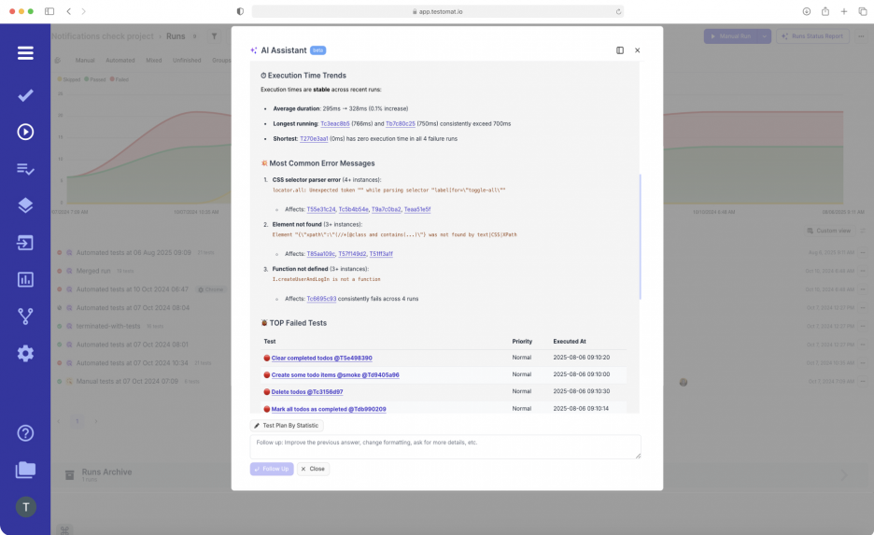Toggle the AI Assistant side panel layout
Image resolution: width=874 pixels, height=535 pixels.
coord(620,50)
